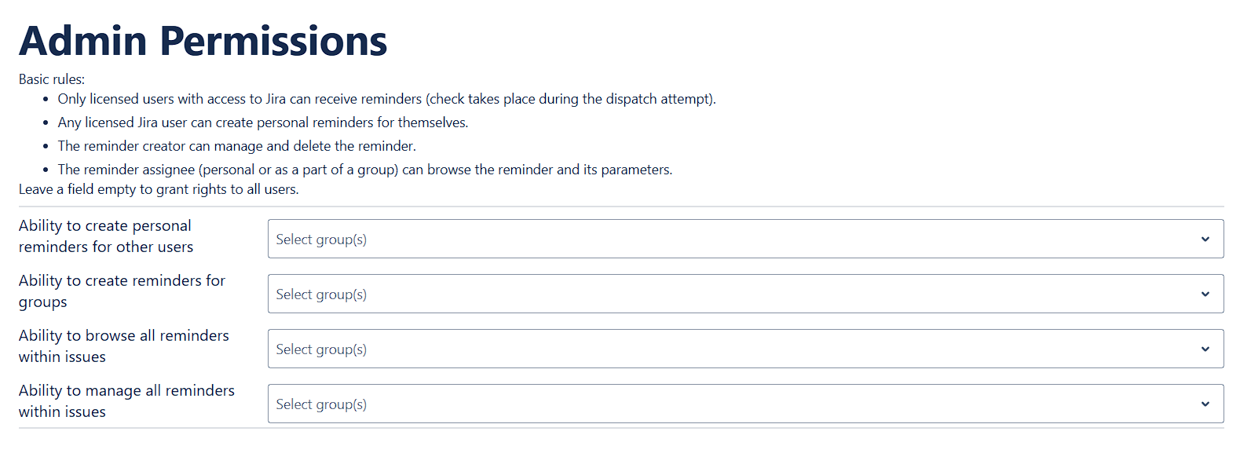Click the 'Basic rules:' text
This screenshot has height=457, width=1240.
[52, 79]
